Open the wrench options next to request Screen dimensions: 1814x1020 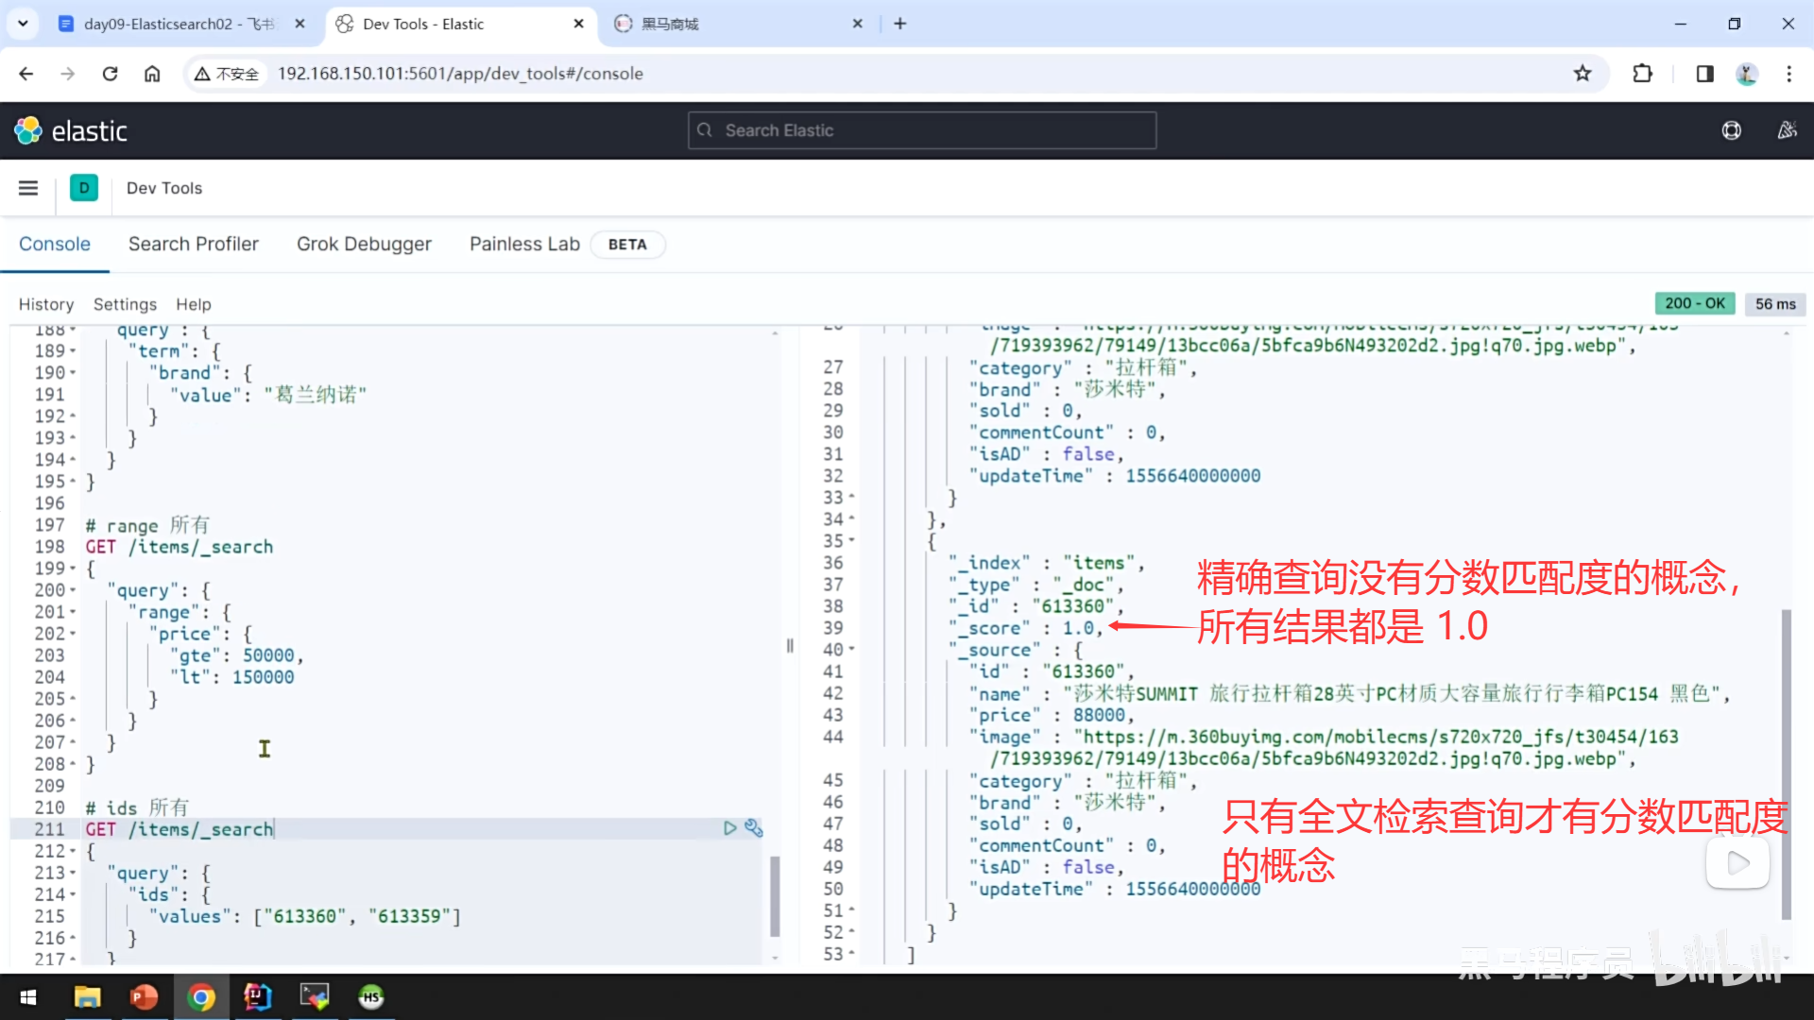pos(753,828)
